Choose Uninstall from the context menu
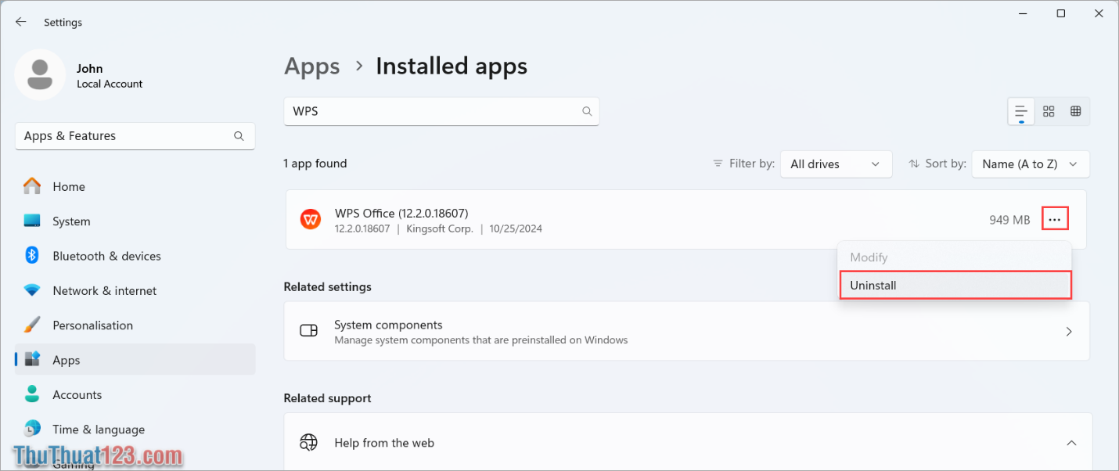This screenshot has width=1119, height=471. coord(955,286)
